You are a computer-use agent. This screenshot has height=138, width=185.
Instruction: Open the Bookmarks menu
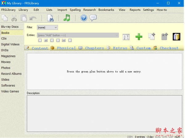[106, 10]
